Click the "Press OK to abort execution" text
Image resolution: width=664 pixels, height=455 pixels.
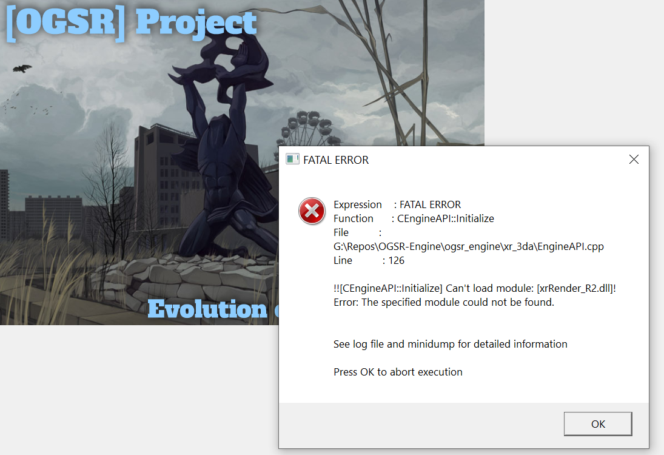(398, 372)
